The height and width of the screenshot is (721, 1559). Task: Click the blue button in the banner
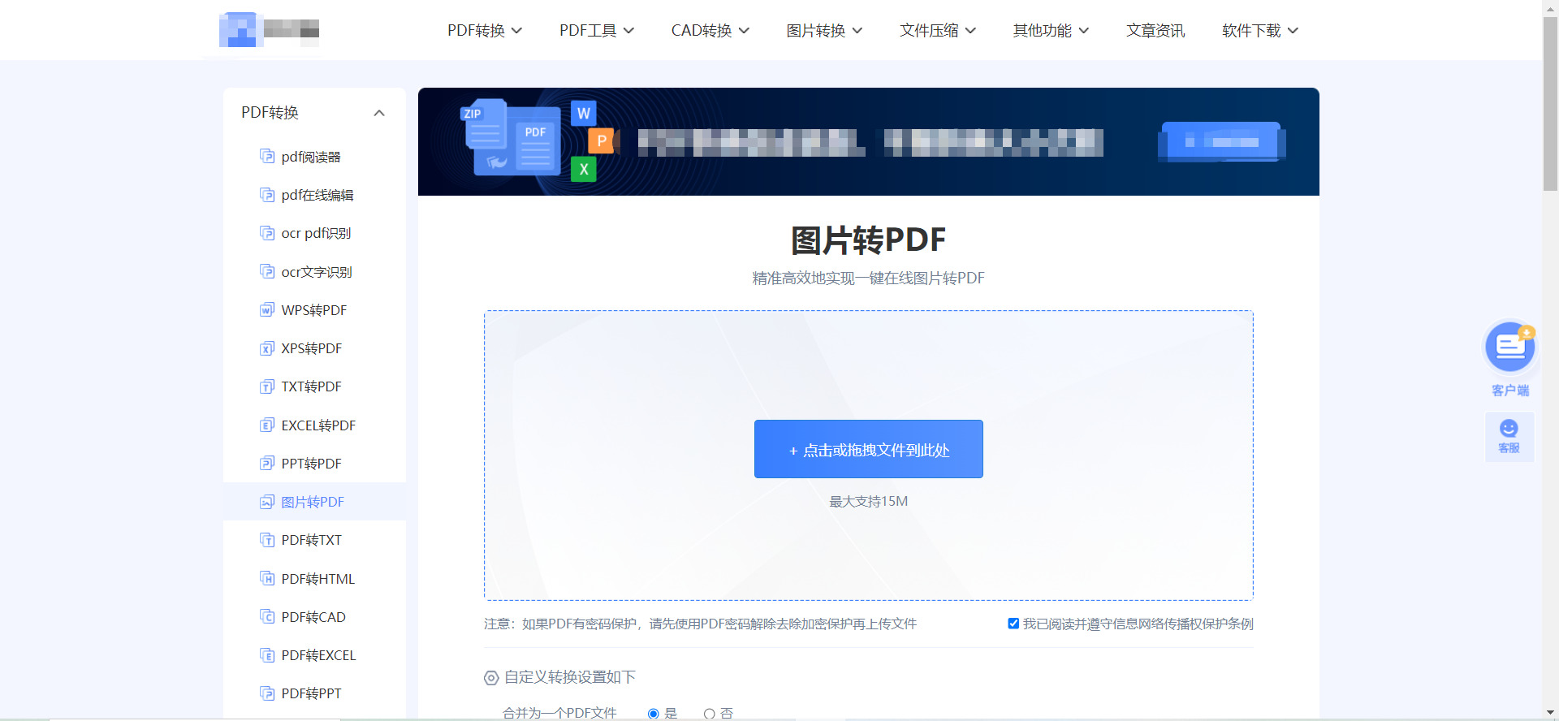[1221, 142]
